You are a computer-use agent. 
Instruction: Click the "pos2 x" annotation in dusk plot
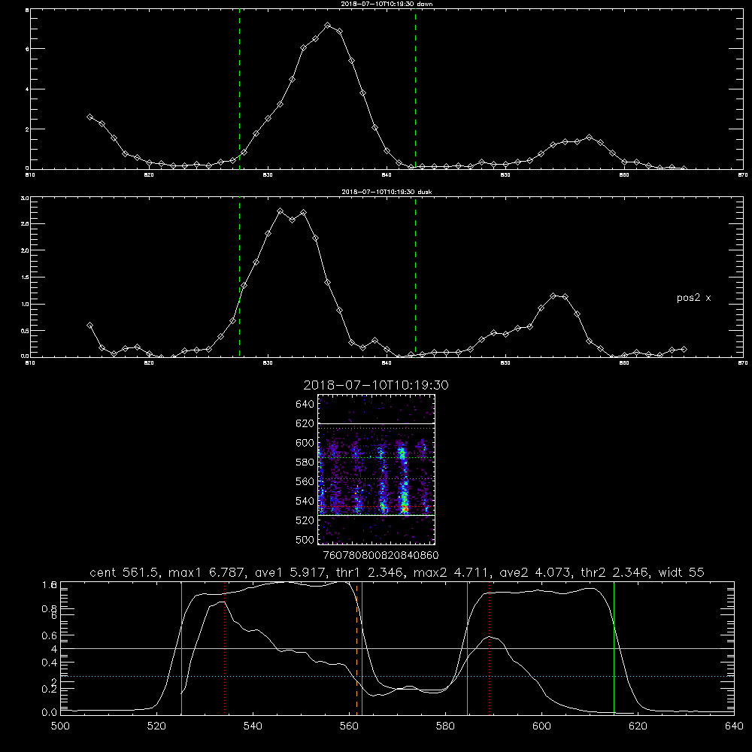(693, 299)
